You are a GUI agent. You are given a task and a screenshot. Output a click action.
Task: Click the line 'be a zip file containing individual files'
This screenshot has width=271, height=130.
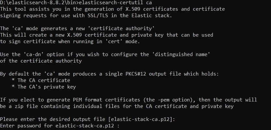(x=117, y=106)
